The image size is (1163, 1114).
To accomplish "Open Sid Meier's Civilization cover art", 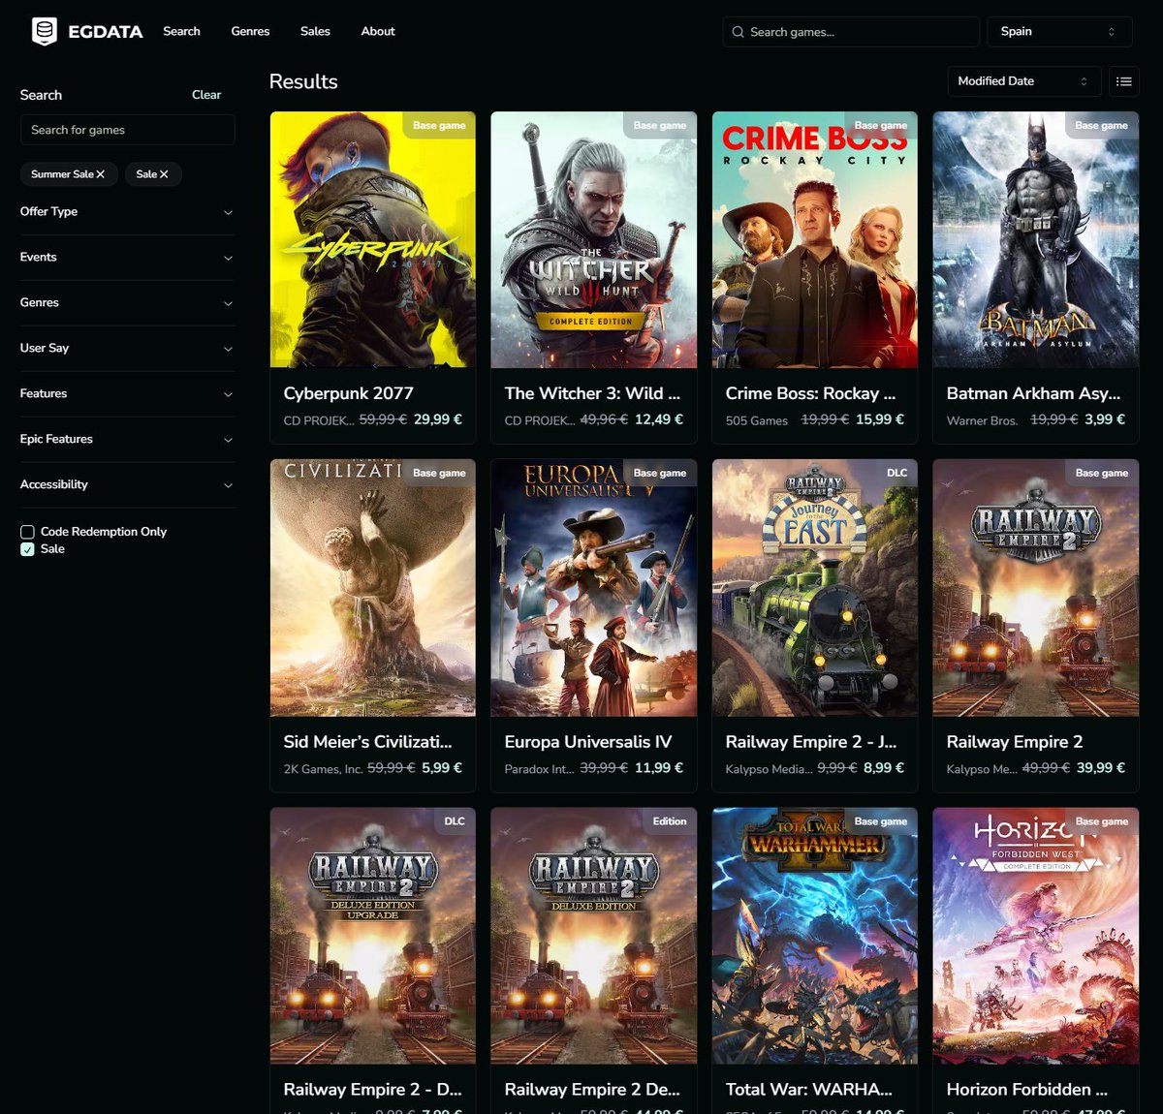I will [373, 588].
